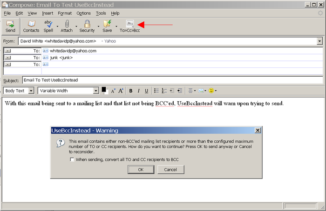
Task: Open the smiley emoticon icon menu
Action: (212, 91)
